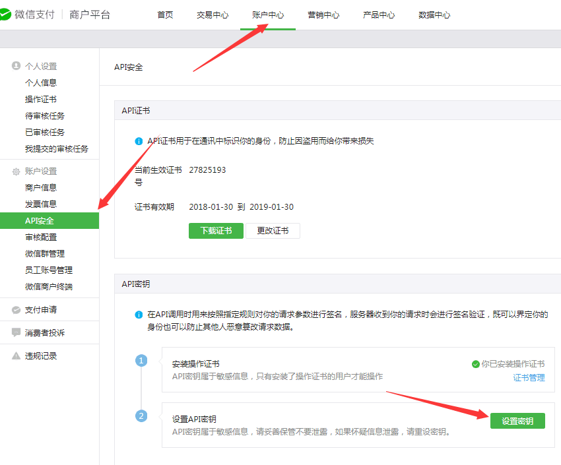Expand the 支付申请 sidebar section

coord(41,310)
